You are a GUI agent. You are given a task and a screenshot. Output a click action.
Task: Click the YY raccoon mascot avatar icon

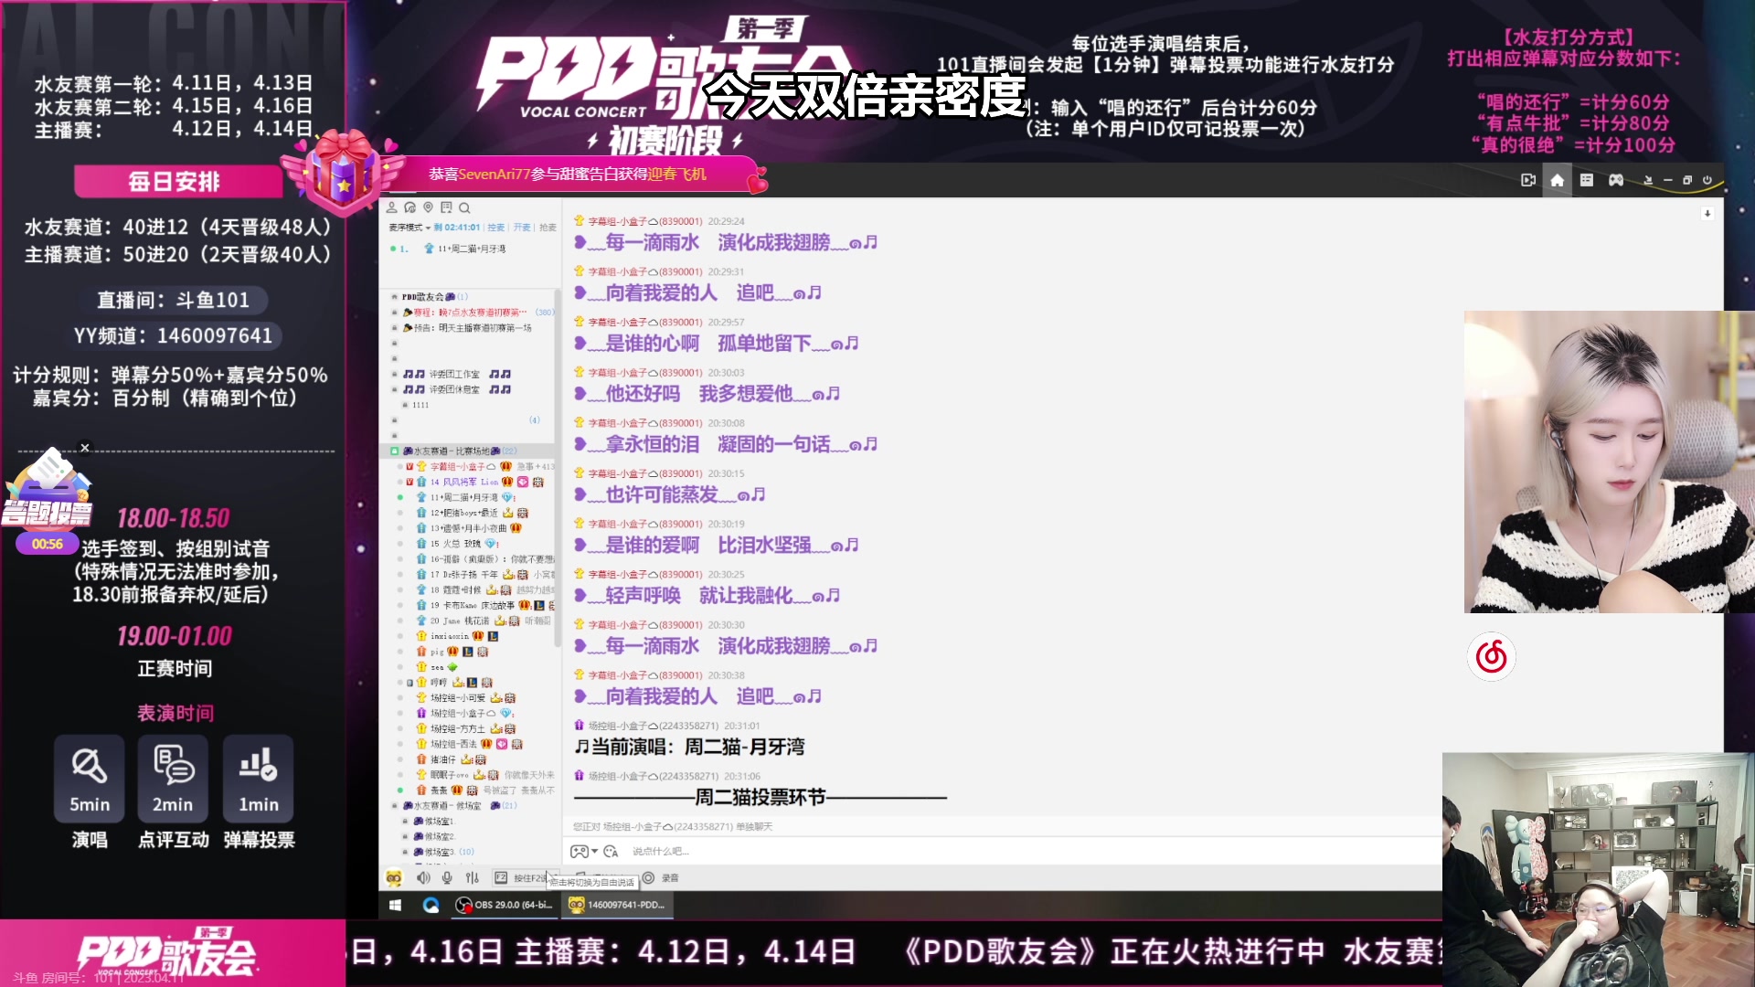click(394, 878)
